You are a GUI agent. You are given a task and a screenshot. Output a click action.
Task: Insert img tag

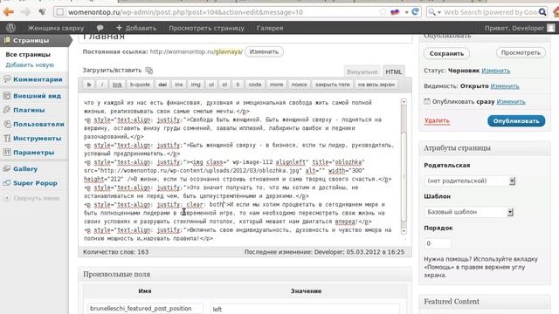coord(196,85)
